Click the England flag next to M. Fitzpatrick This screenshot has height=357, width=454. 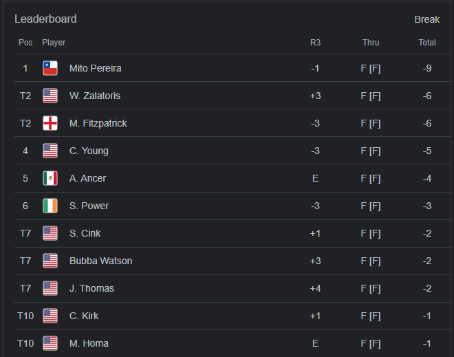pos(50,123)
